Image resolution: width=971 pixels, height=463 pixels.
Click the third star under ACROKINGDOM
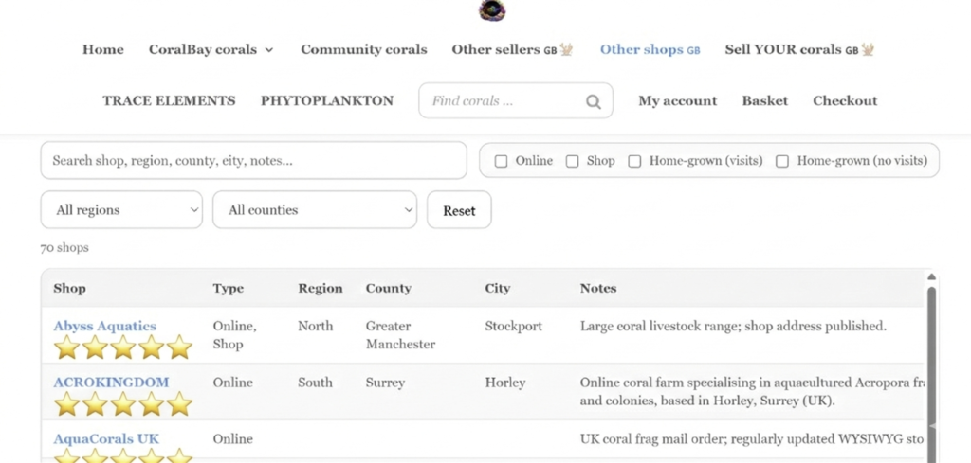click(x=123, y=404)
